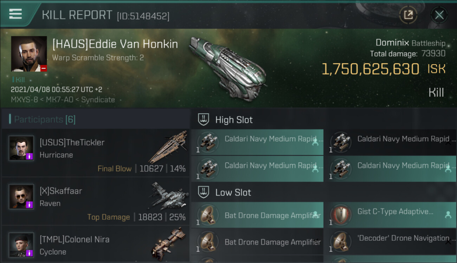The image size is (457, 263).
Task: Select the Hurricane ship image
Action: point(168,146)
